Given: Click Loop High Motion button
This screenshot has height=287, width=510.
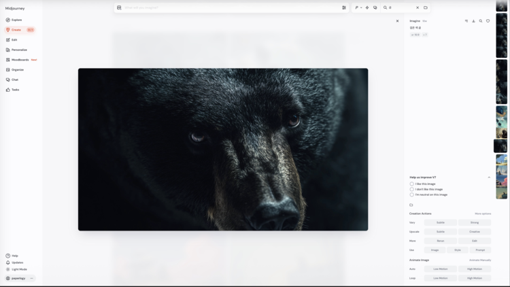Looking at the screenshot, I should [x=475, y=278].
